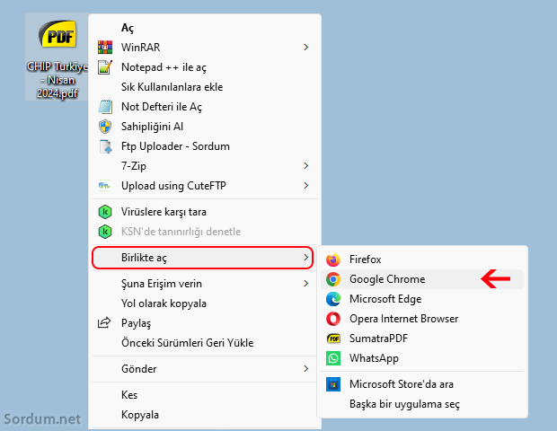Choose Sahipliğini Al menu entry
This screenshot has width=557, height=431.
coord(204,127)
